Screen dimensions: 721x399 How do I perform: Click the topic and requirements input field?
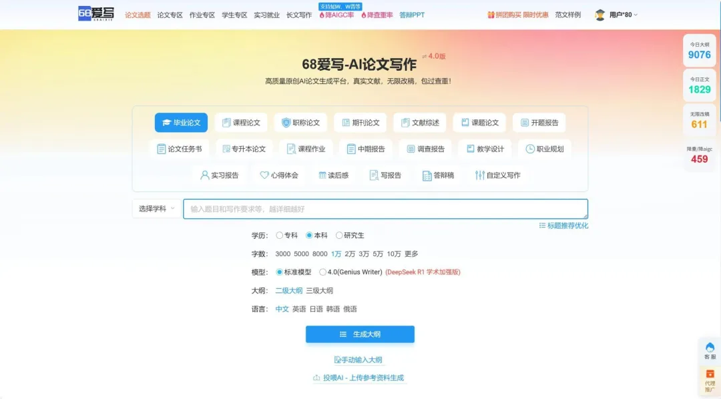[x=385, y=209]
